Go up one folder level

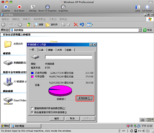coord(29,25)
